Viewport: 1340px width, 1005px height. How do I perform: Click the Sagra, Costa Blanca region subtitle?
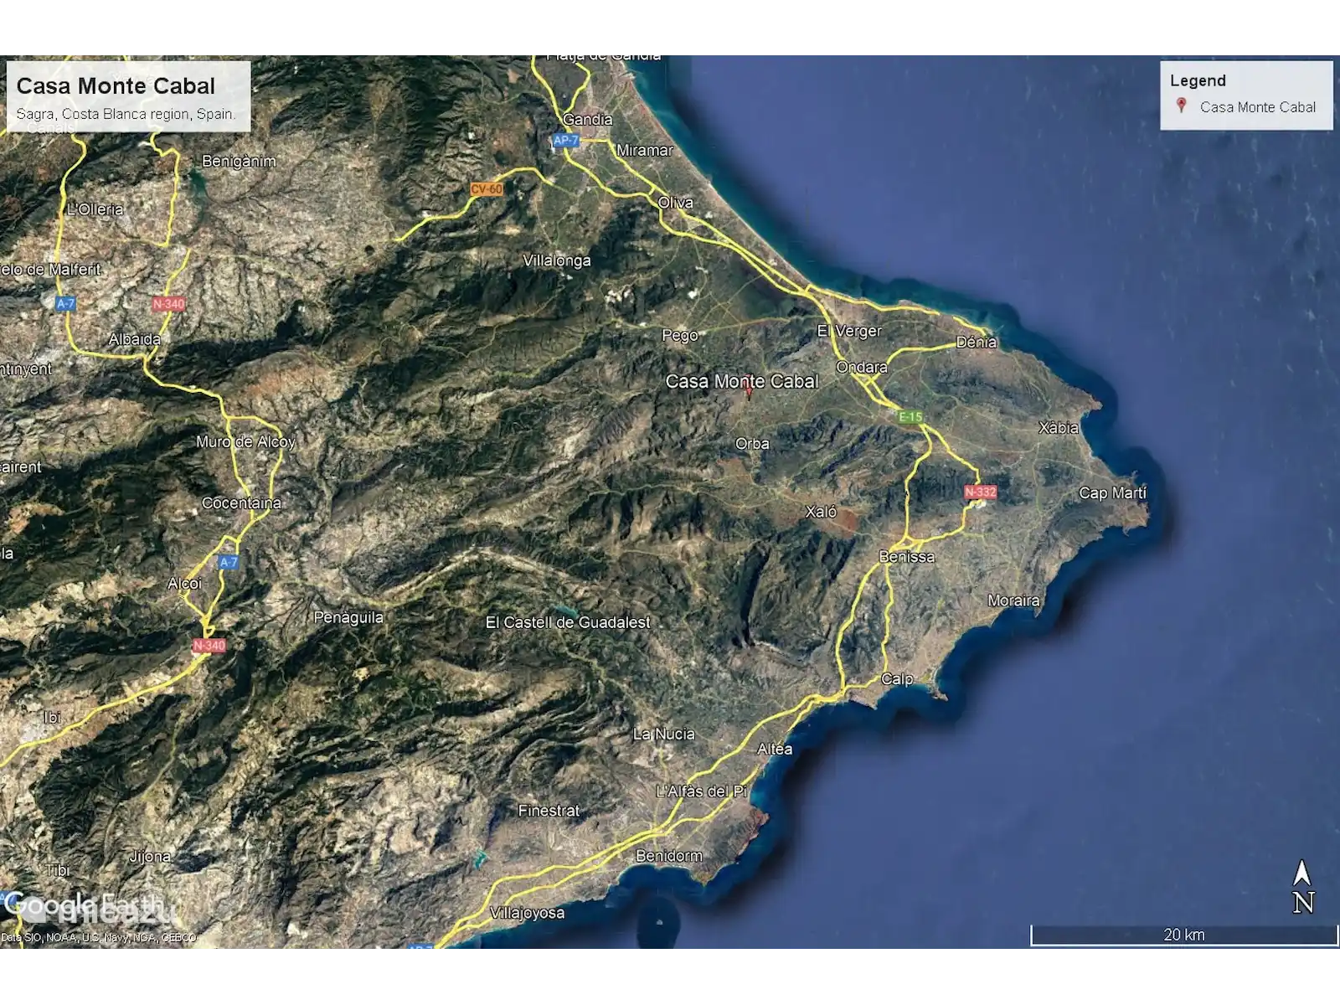coord(126,114)
